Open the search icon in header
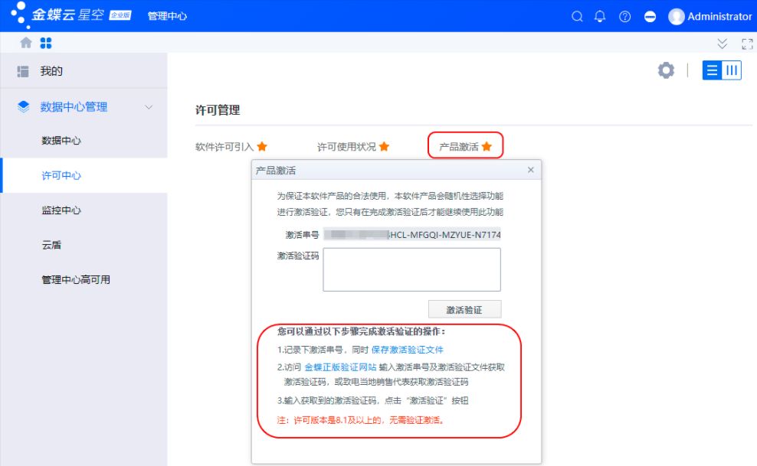 (x=577, y=16)
